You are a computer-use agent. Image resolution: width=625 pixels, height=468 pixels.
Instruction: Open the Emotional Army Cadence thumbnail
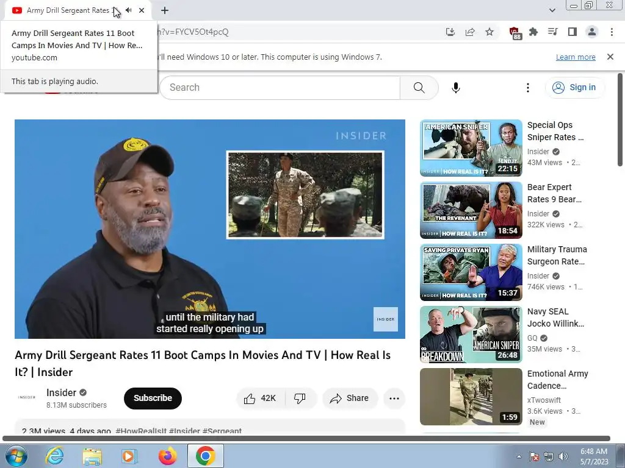tap(471, 396)
